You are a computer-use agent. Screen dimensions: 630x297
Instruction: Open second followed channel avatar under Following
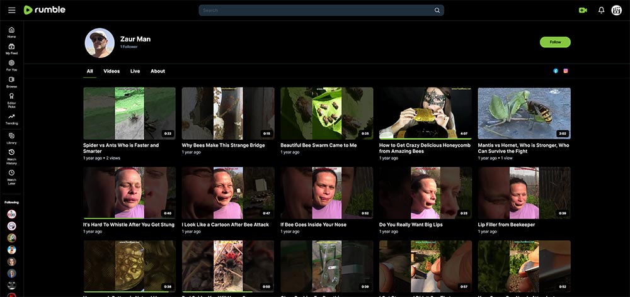(x=11, y=226)
